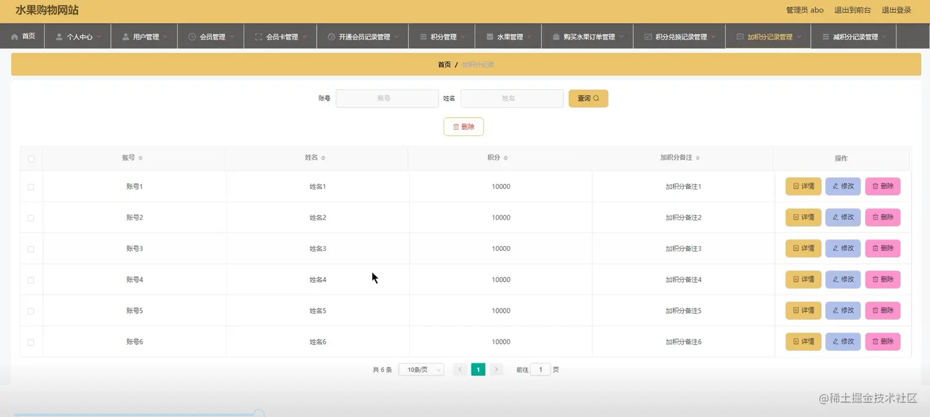This screenshot has width=930, height=417.
Task: Click trash icon in the top 删除 button
Action: [x=456, y=127]
